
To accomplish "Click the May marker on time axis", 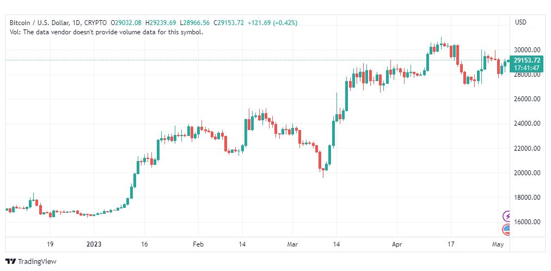I will coord(498,244).
